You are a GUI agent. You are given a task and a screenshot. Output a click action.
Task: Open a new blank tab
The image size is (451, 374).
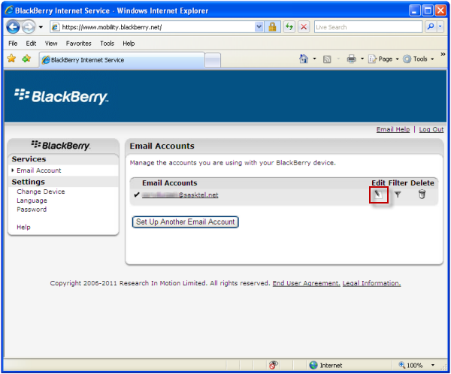tap(213, 60)
